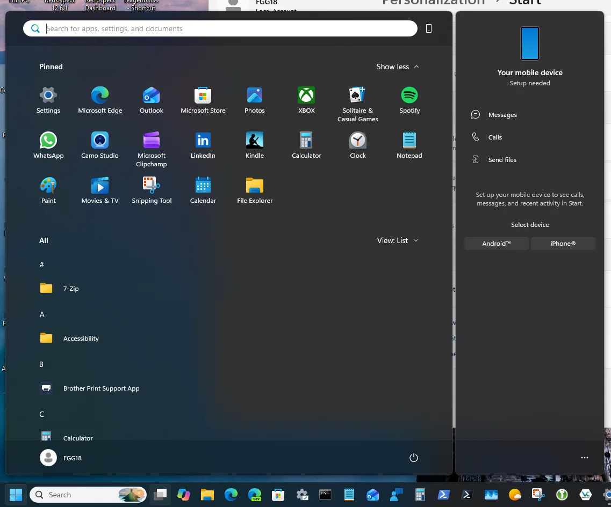Open Calendar from the pinned apps
611x507 pixels.
[x=203, y=190]
